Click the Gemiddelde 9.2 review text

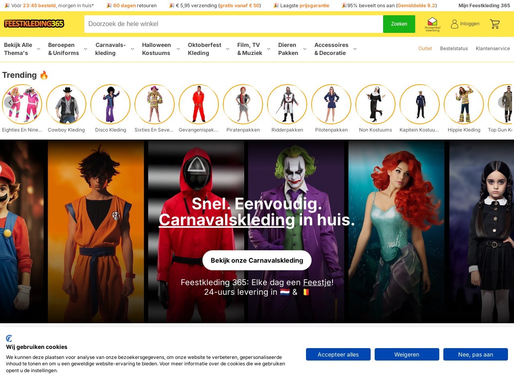tap(416, 6)
